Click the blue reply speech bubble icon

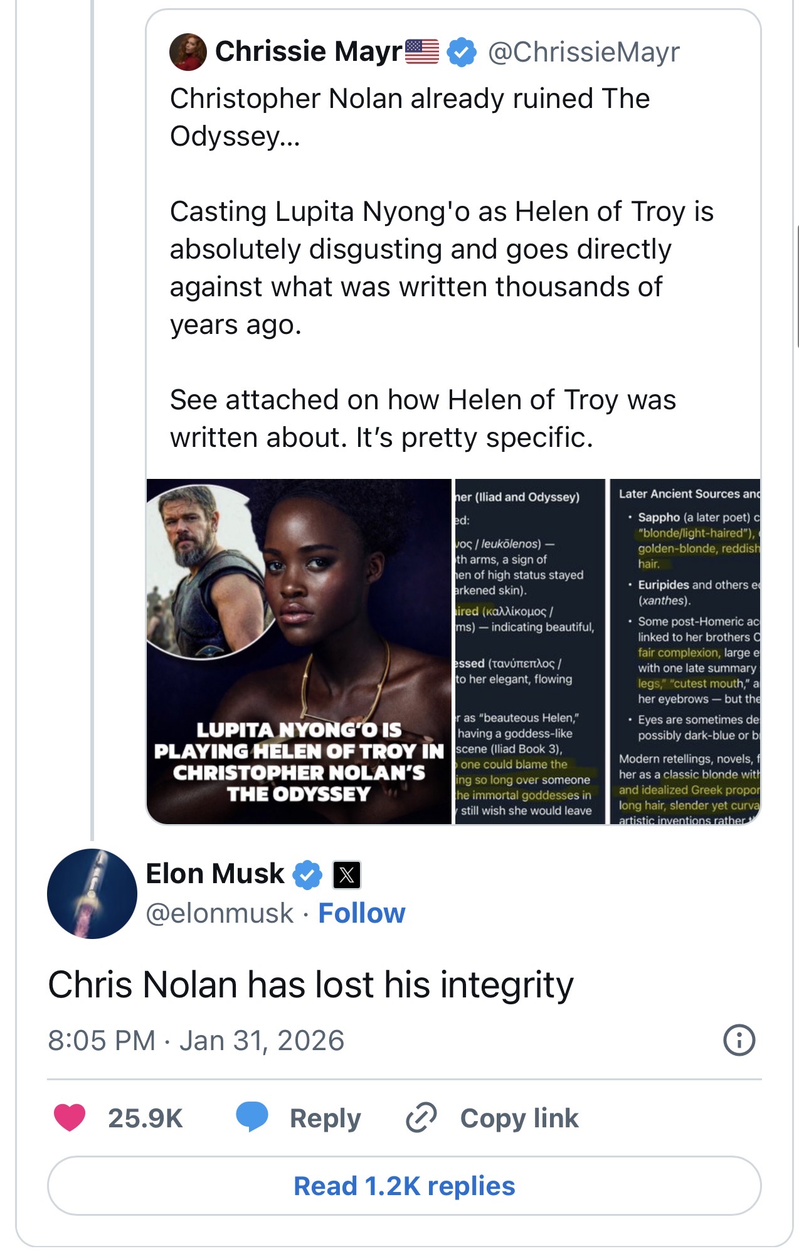click(252, 1117)
